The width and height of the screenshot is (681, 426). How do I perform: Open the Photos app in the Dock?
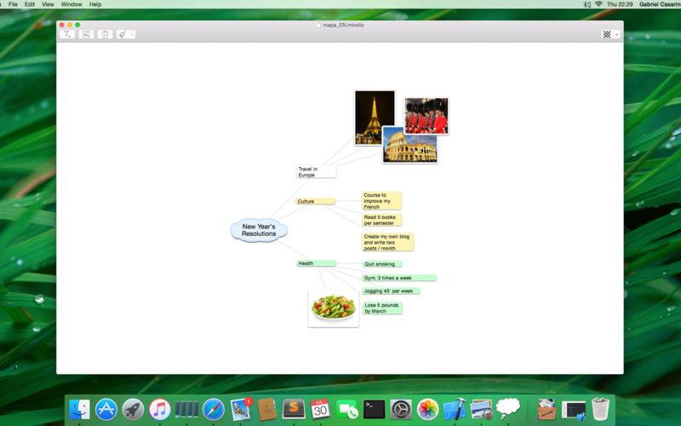427,409
